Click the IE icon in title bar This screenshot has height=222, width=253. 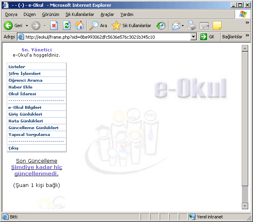pyautogui.click(x=6, y=5)
